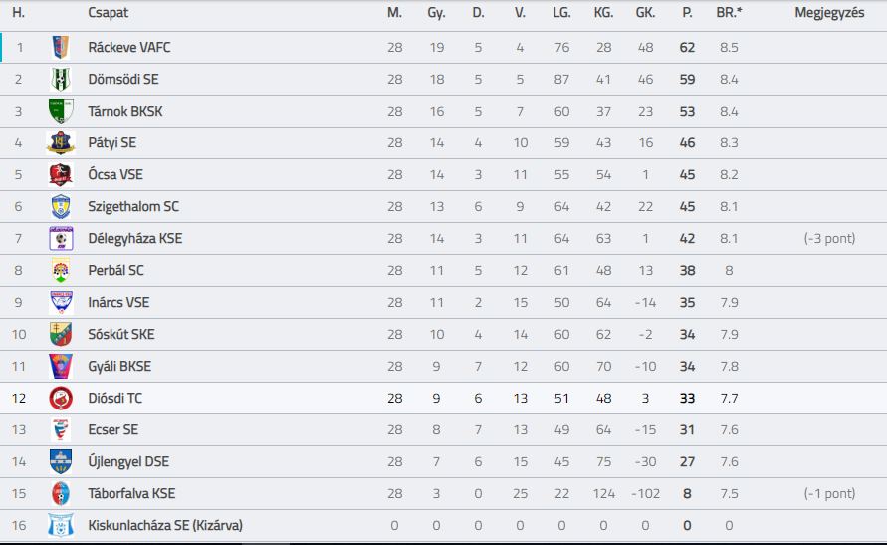Viewport: 887px width, 545px height.
Task: Click the Ócsa VSE red-black crest
Action: (61, 175)
